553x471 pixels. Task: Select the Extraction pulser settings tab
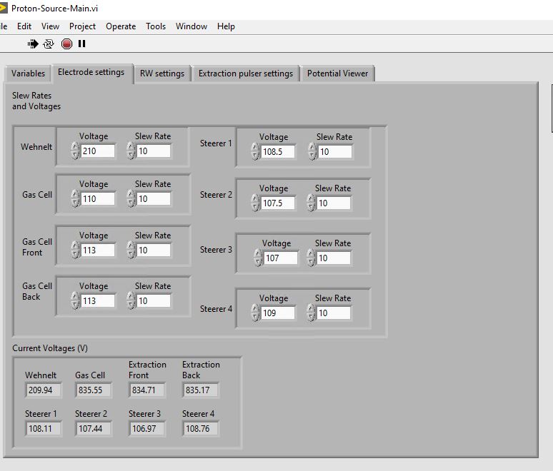(245, 74)
